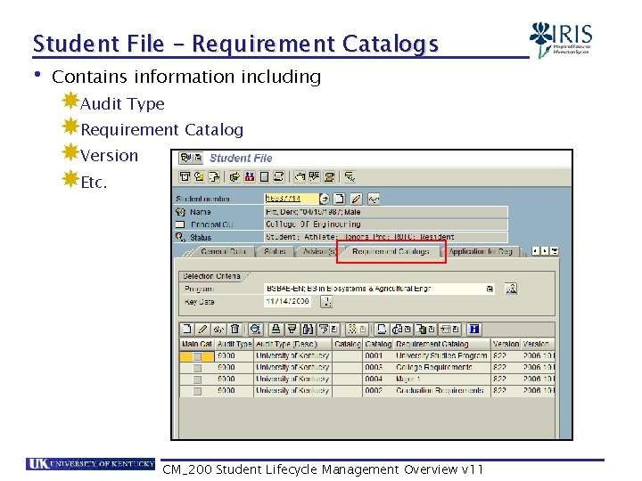Click catalog number 0002 cell
Screen dimensions: 642x481
tap(378, 391)
